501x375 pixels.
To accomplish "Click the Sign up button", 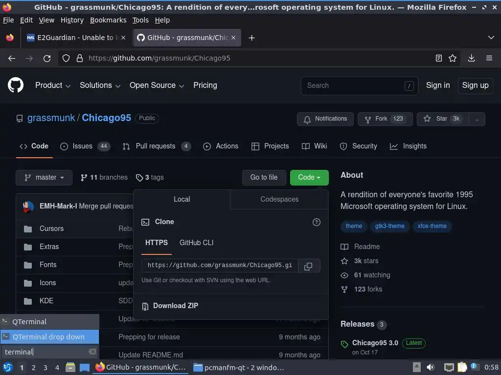I will coord(475,85).
